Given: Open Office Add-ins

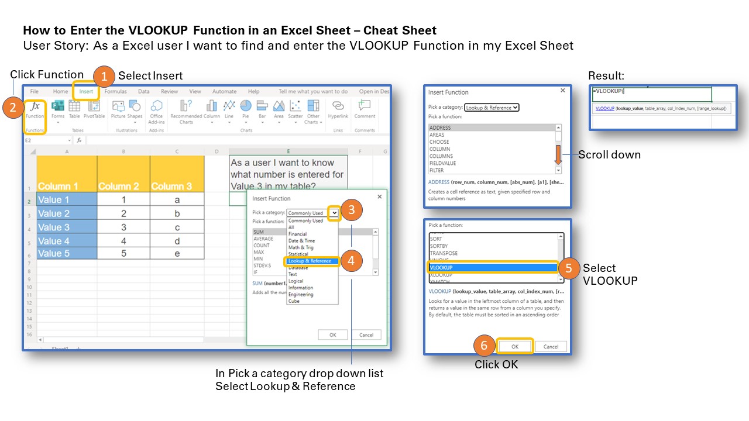Looking at the screenshot, I should (x=156, y=111).
